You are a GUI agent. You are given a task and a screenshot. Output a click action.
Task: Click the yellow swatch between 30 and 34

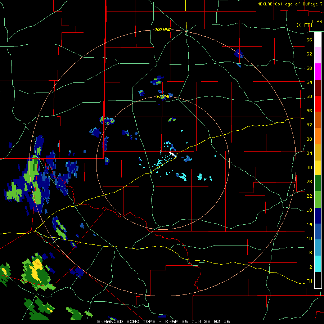[x=318, y=168]
